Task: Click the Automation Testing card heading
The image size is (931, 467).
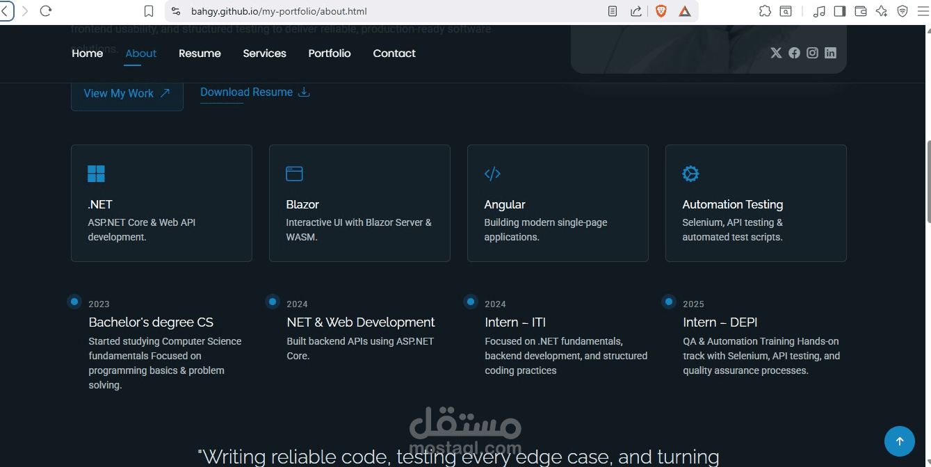Action: [x=733, y=204]
